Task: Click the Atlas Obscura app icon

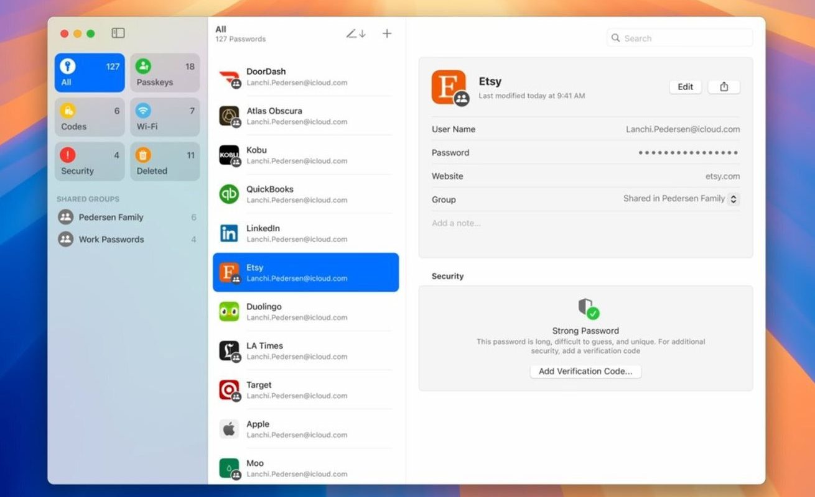Action: (229, 116)
